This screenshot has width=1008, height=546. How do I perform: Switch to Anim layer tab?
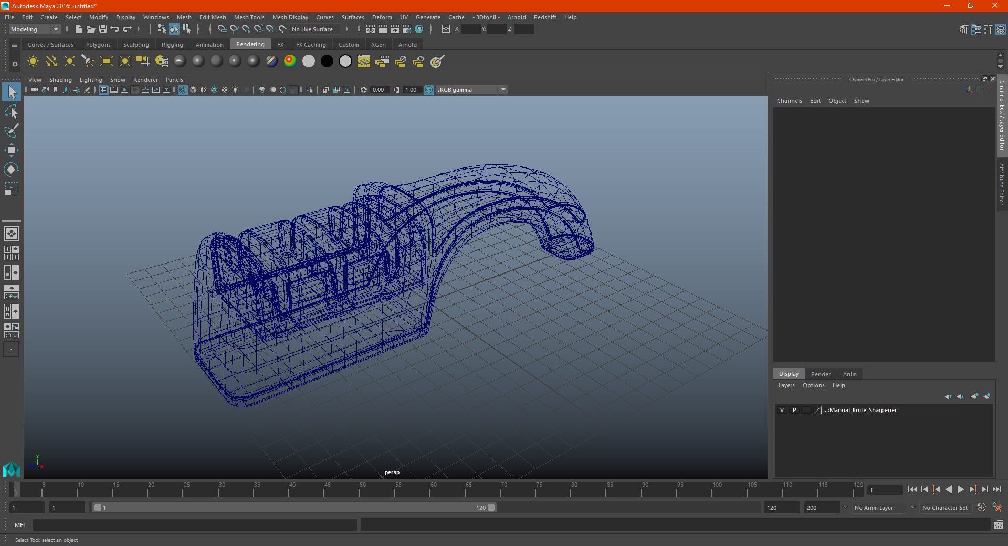pos(849,374)
